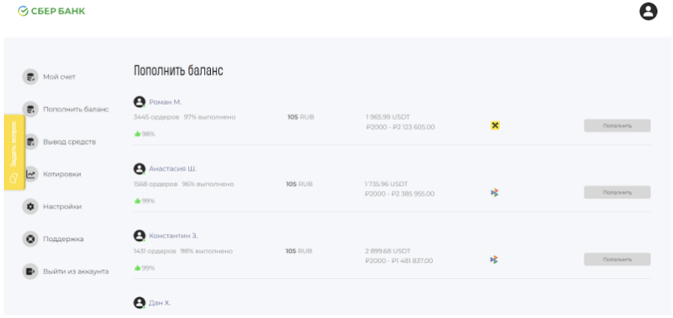Click the 1568 ордеров text
This screenshot has width=673, height=318.
coord(155,184)
